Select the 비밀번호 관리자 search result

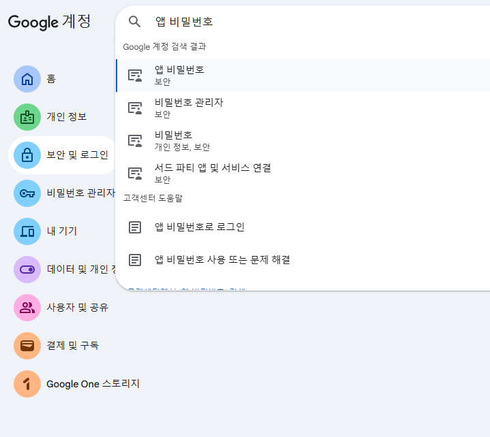[189, 108]
